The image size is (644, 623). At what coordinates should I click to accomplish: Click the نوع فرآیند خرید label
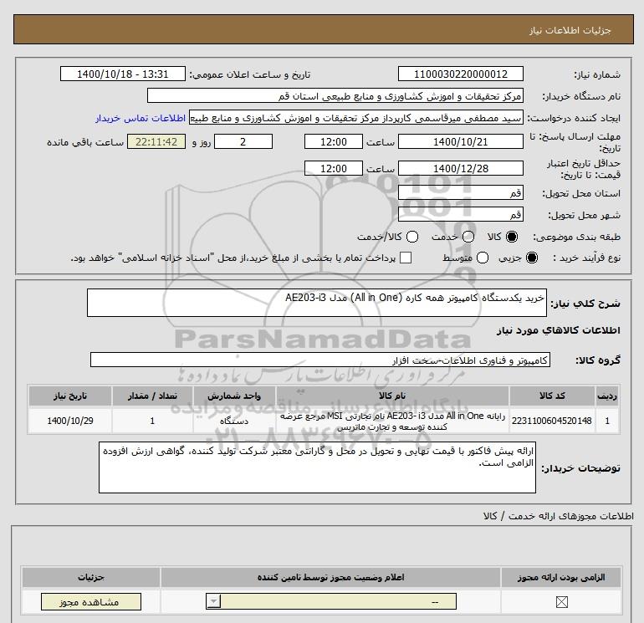[586, 258]
